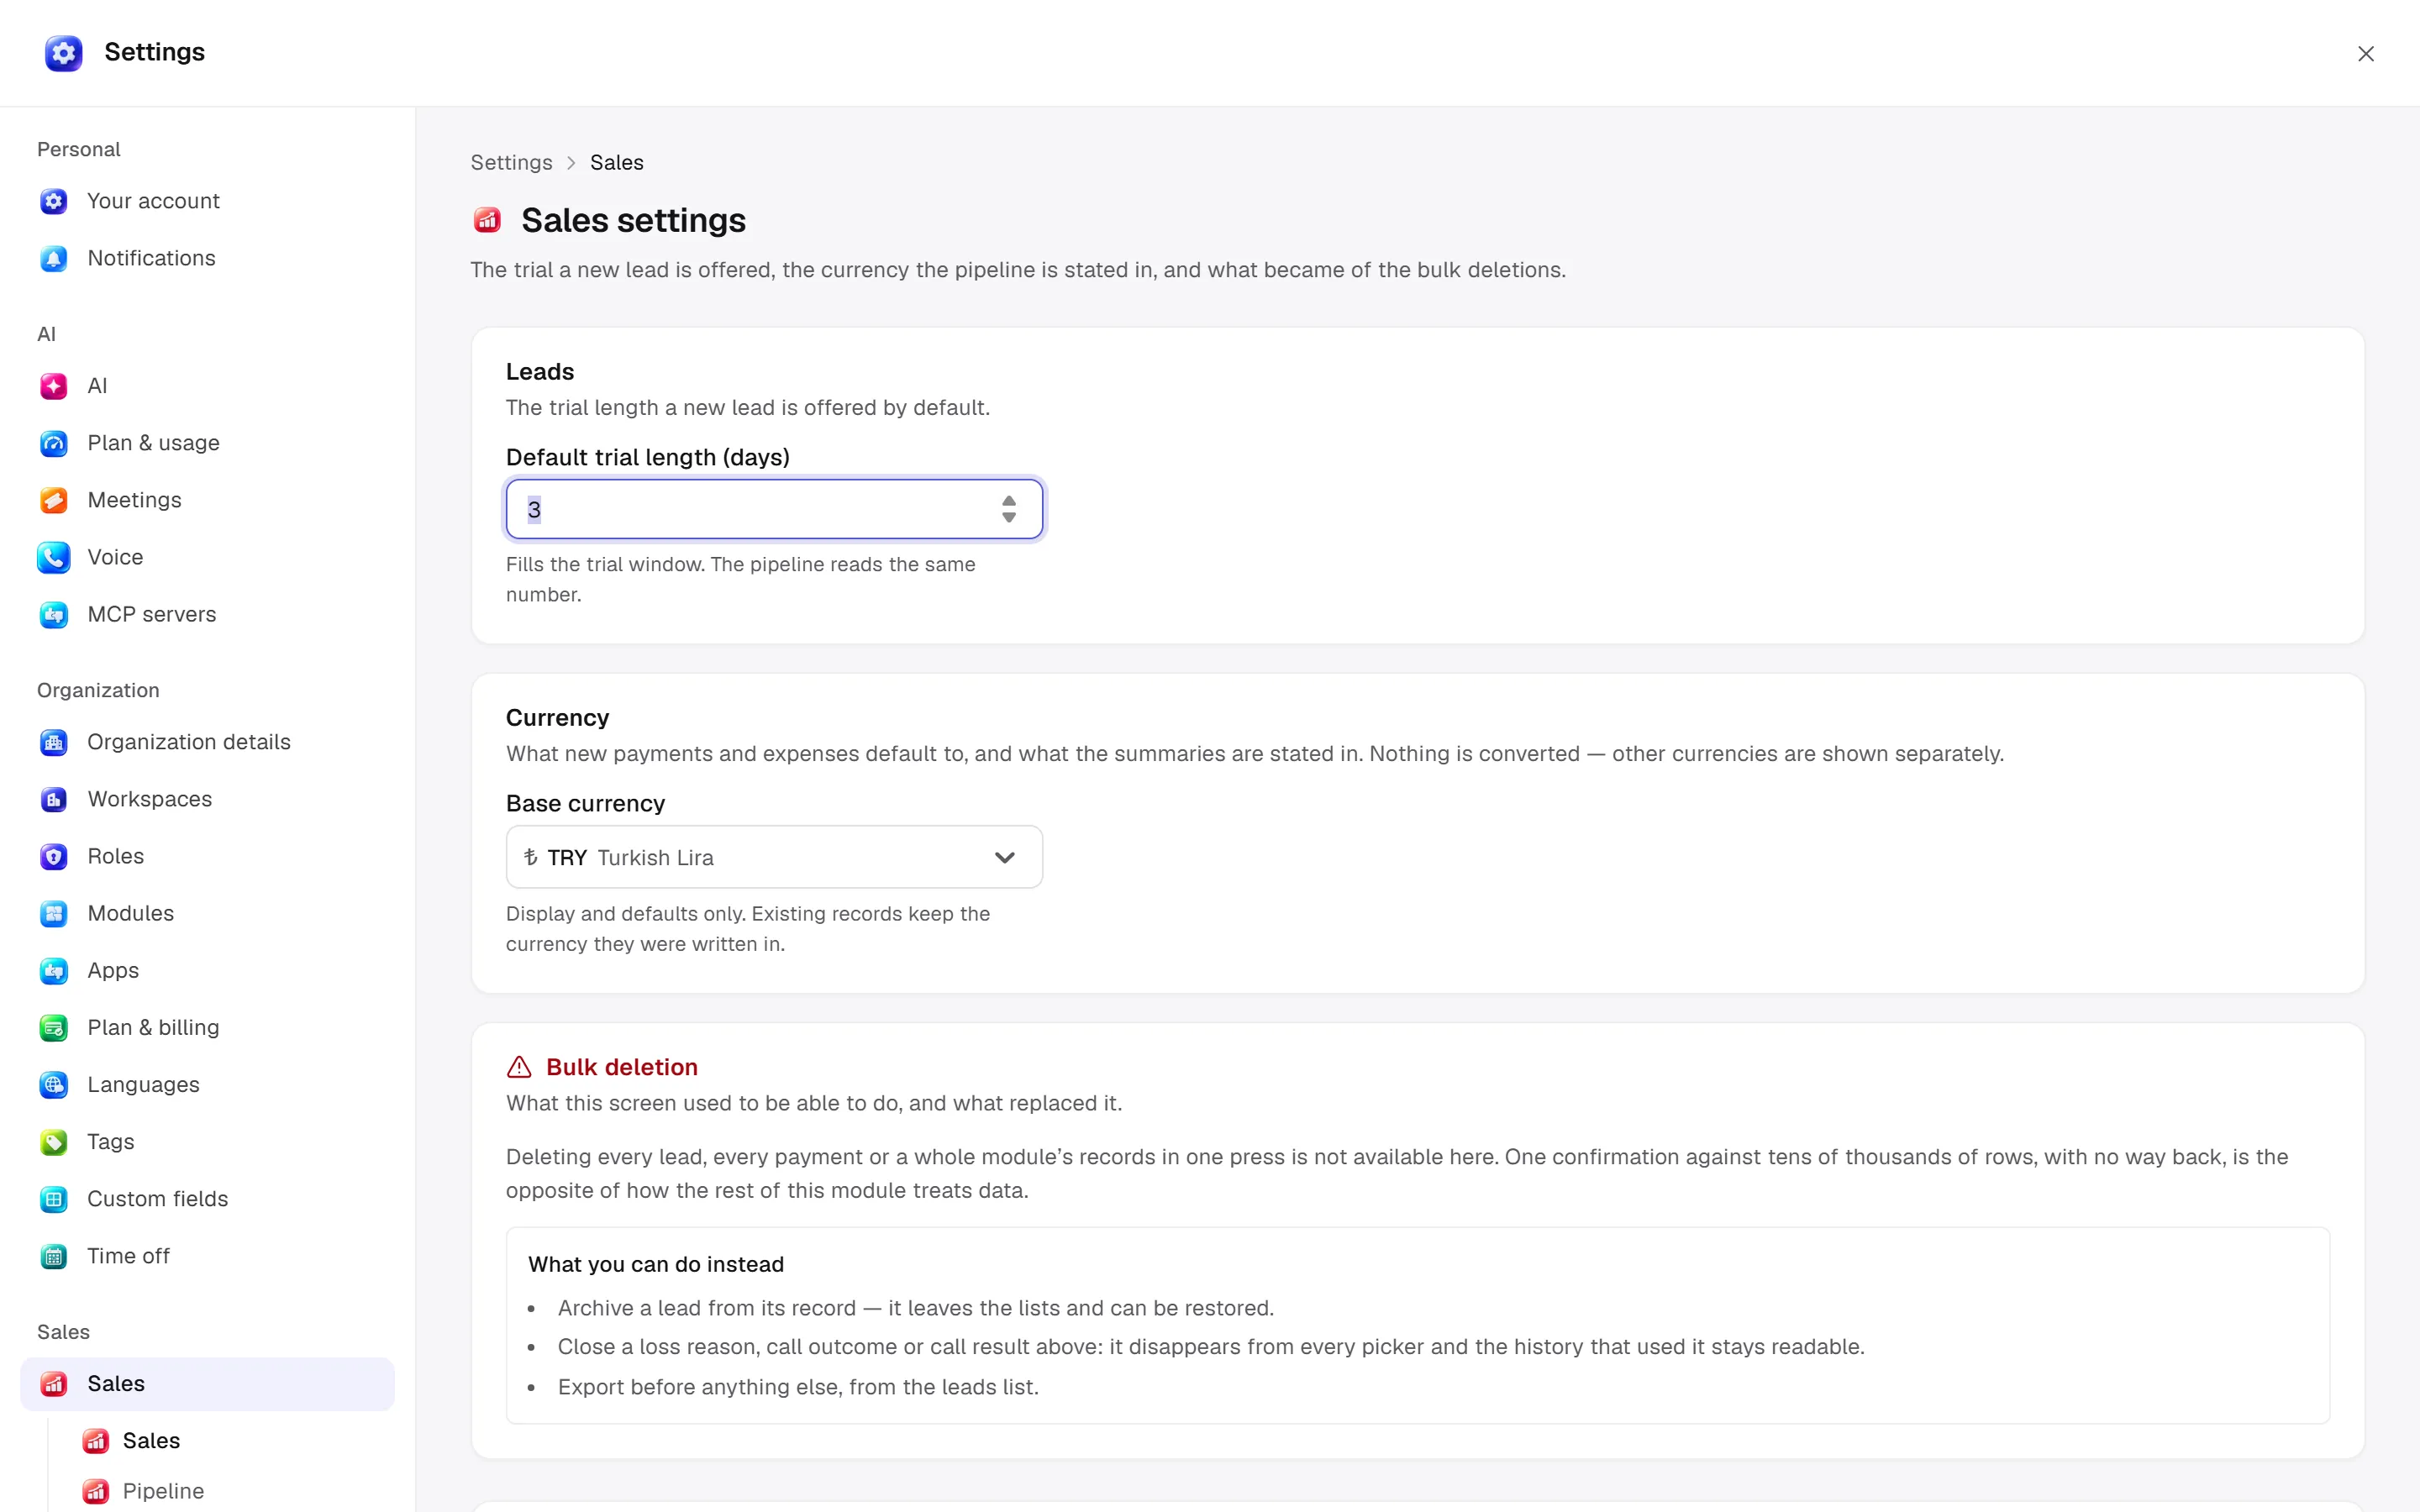
Task: Increase trial length with up arrow
Action: pos(1009,501)
